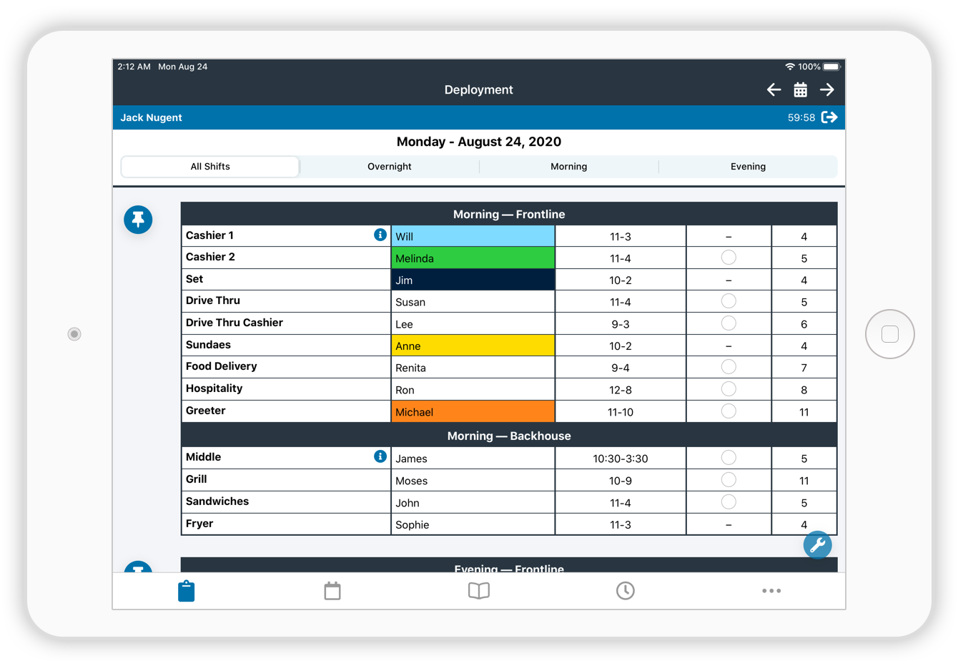Viewport: 958px width, 661px height.
Task: Open the calendar date picker icon
Action: point(800,89)
